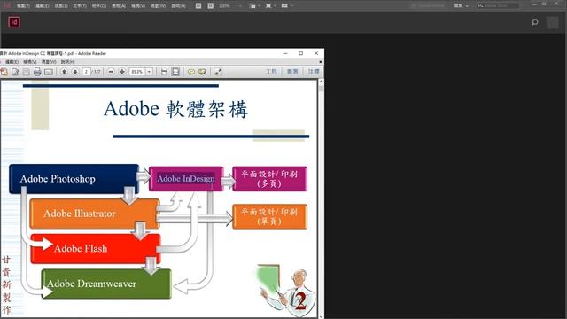The height and width of the screenshot is (319, 567).
Task: Open the 物件(O) menu in InDesign
Action: (x=99, y=6)
